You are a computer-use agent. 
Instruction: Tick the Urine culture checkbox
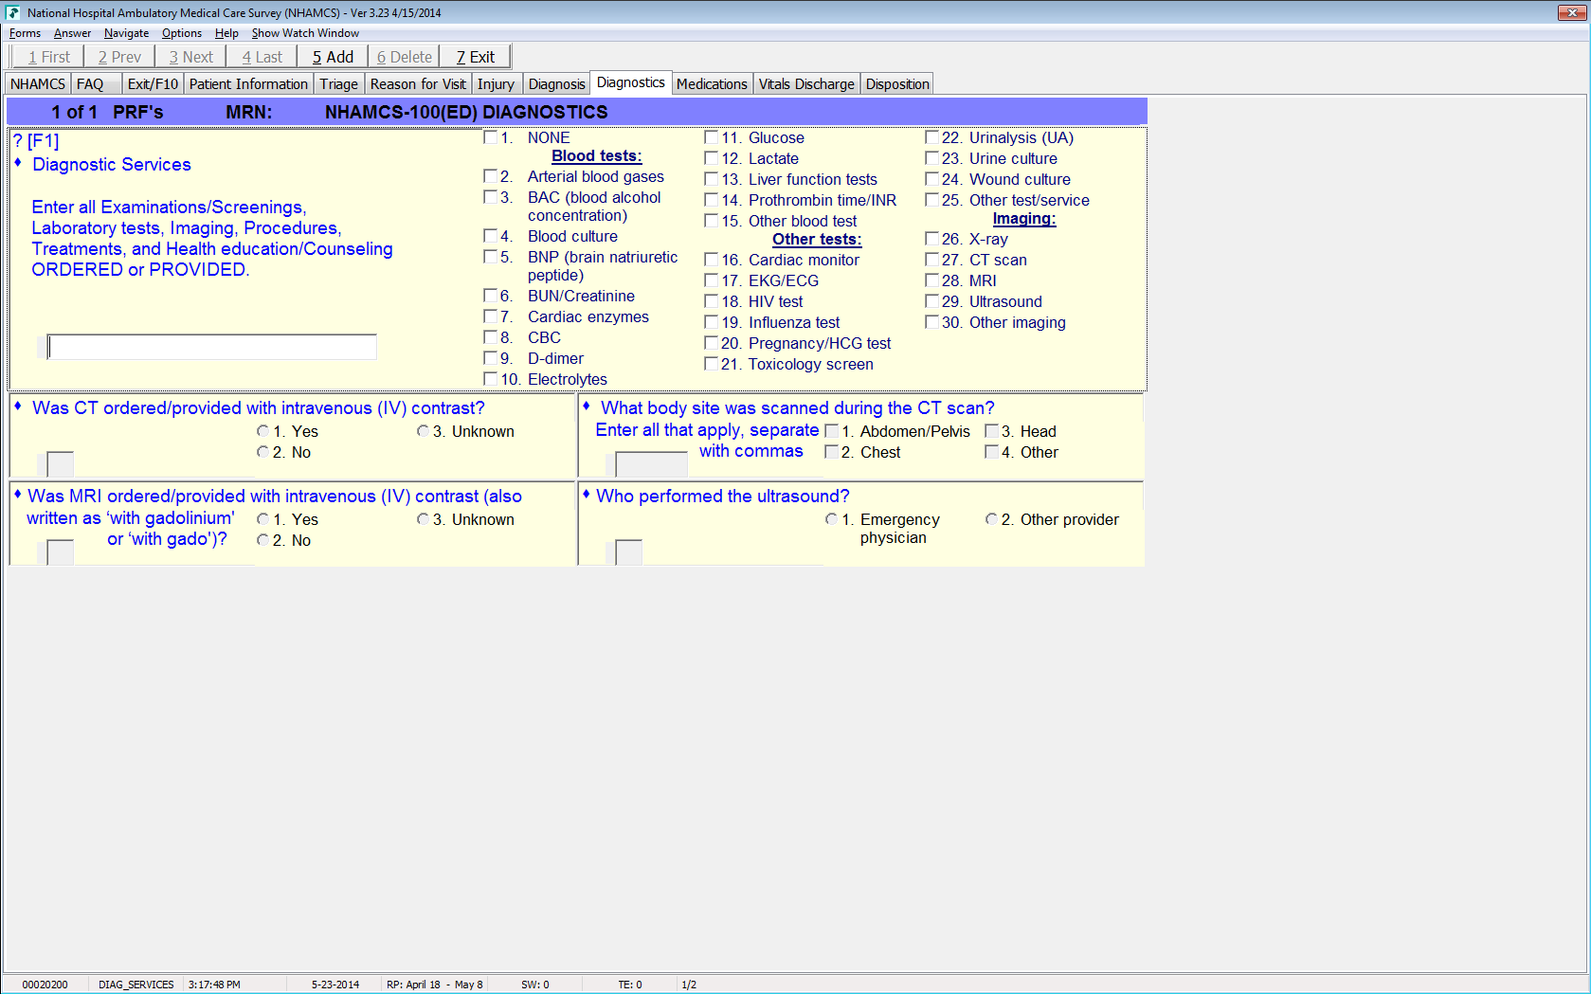(x=932, y=158)
